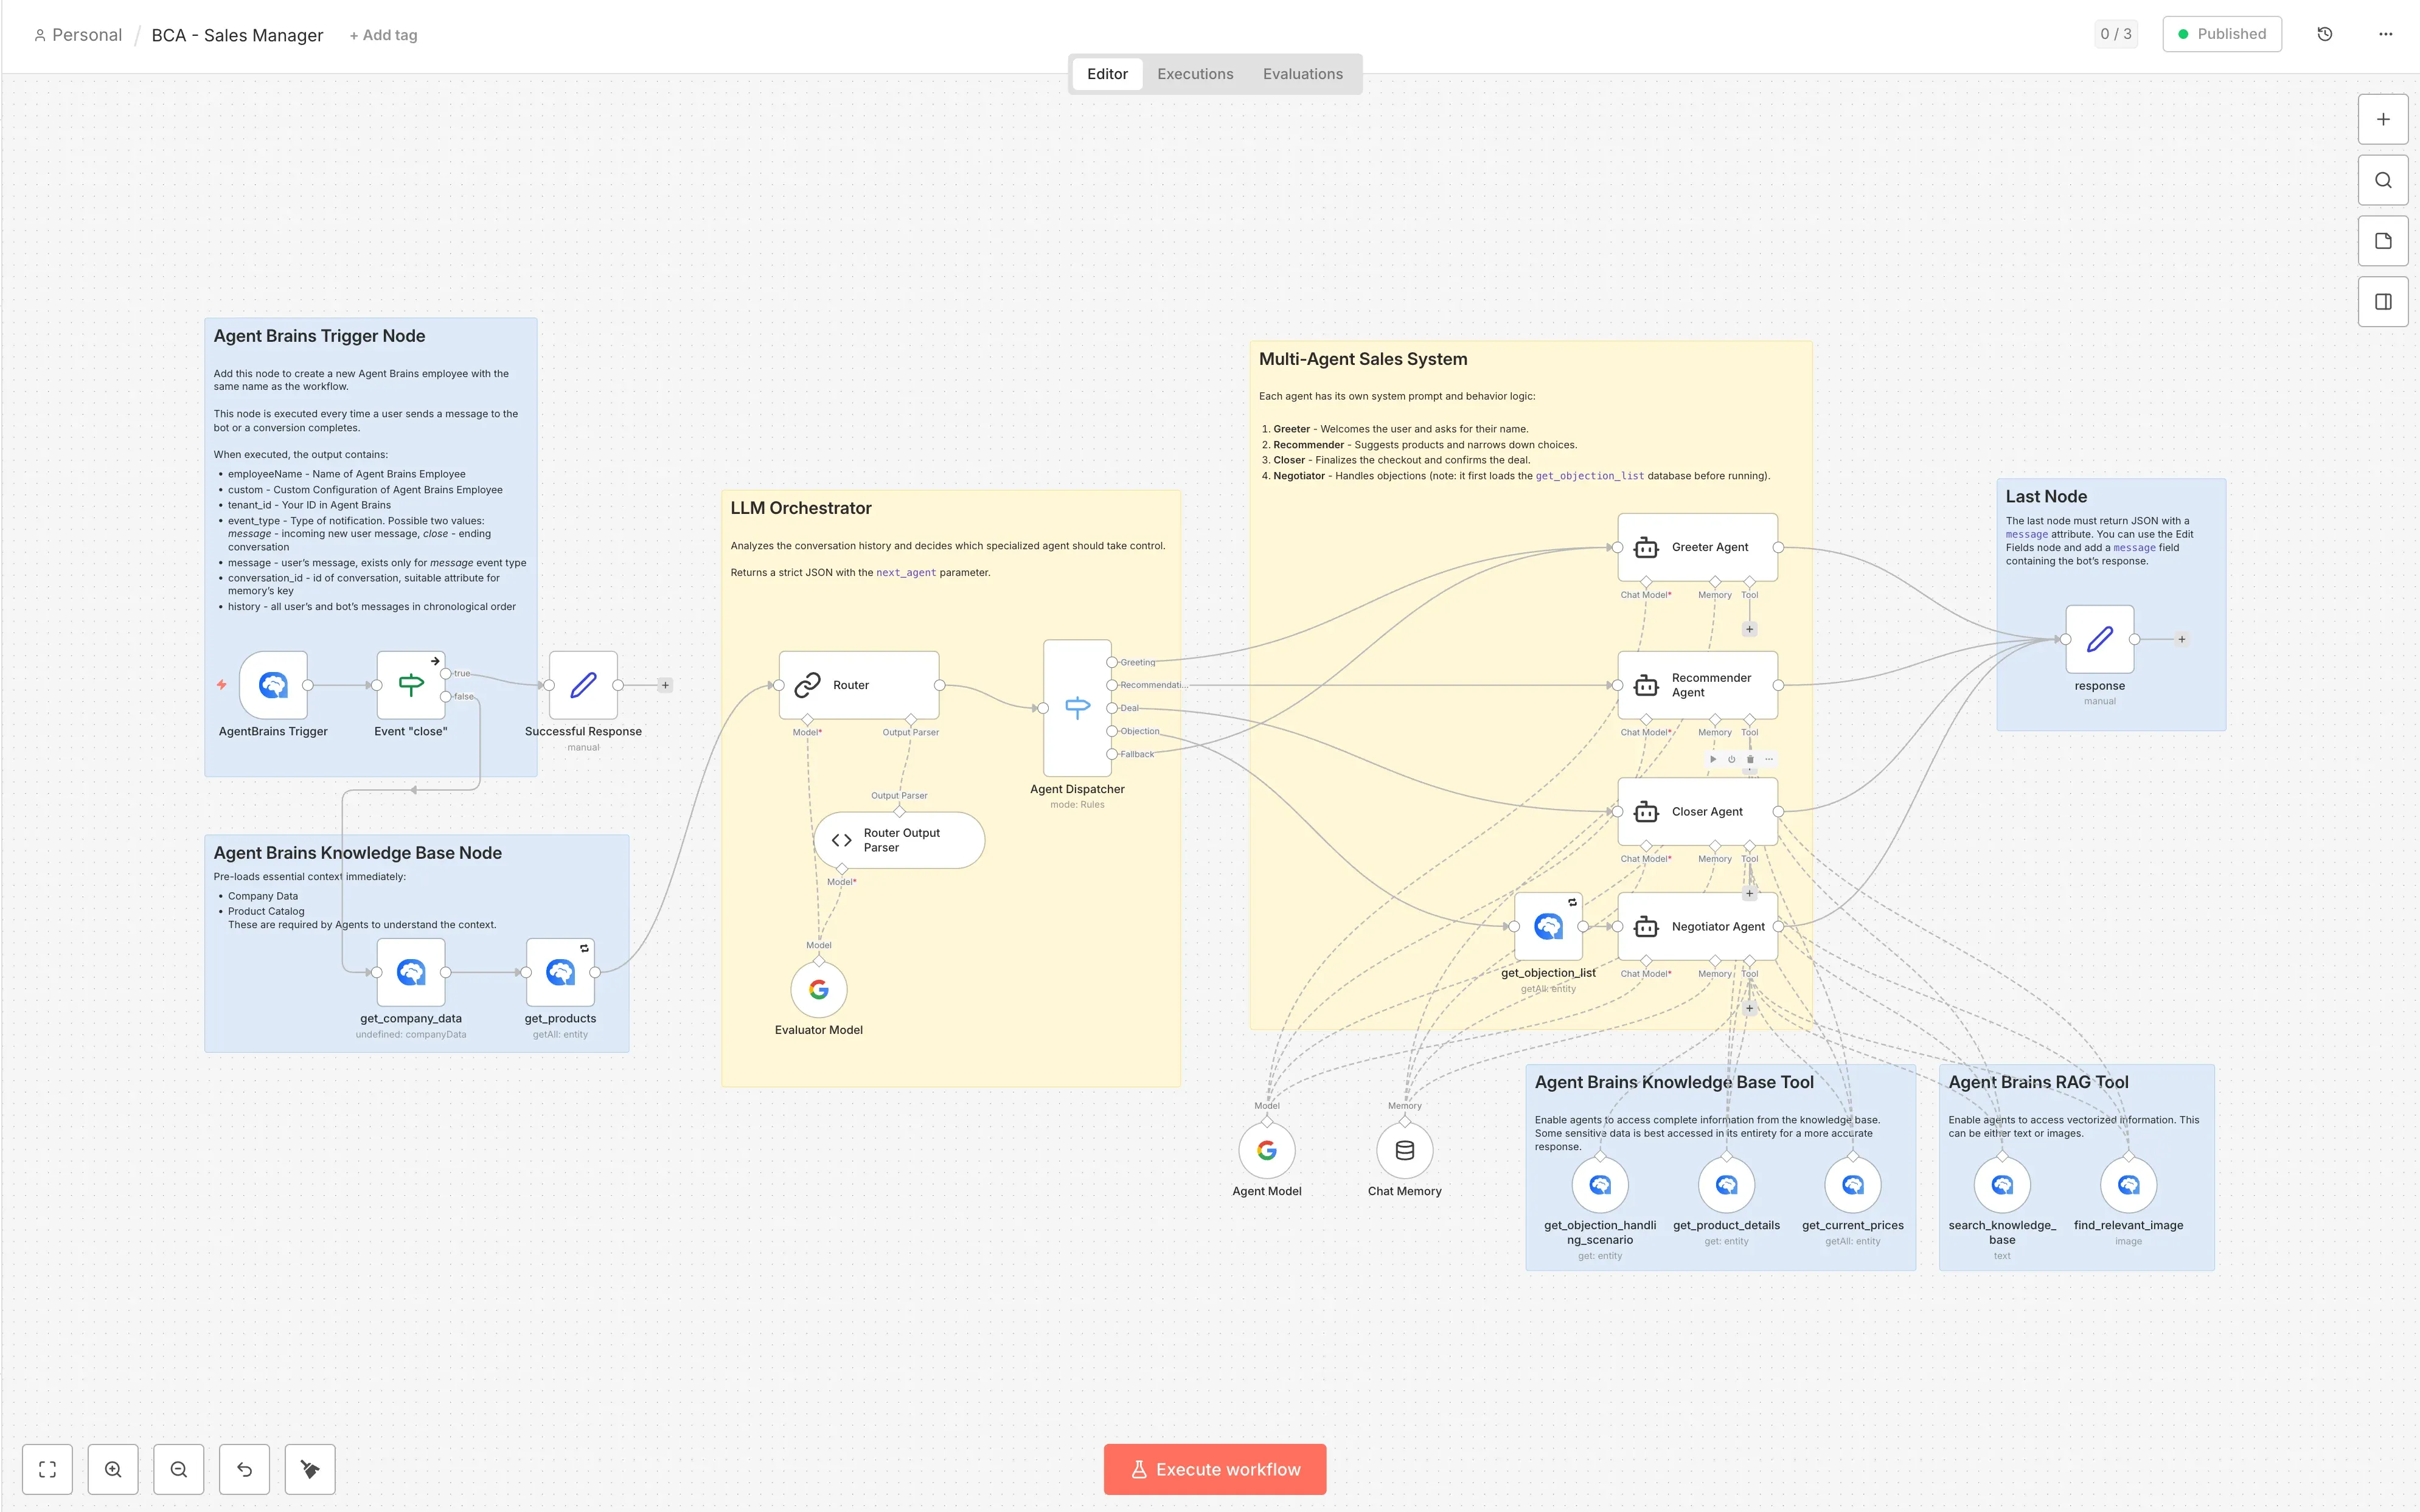
Task: Open the top-right three-dot workflow menu
Action: click(x=2385, y=34)
